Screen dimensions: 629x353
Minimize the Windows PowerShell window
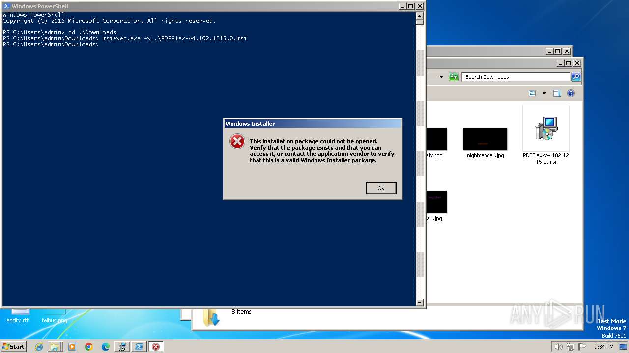click(402, 6)
